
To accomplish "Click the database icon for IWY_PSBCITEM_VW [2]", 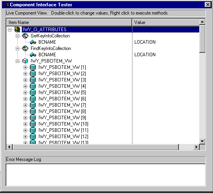I will (x=33, y=74).
